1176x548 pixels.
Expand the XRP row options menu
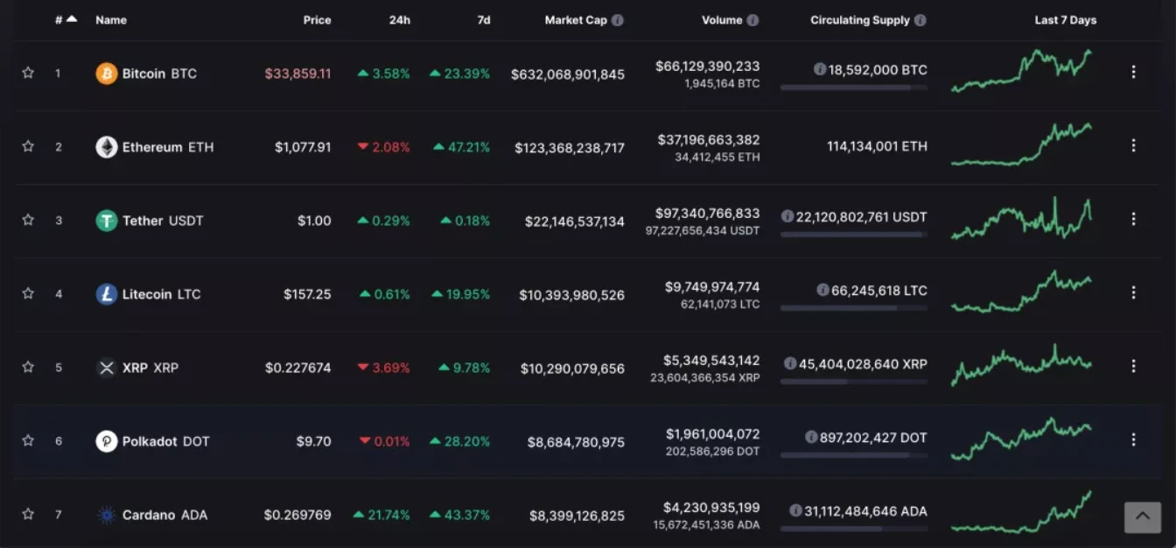[1133, 367]
